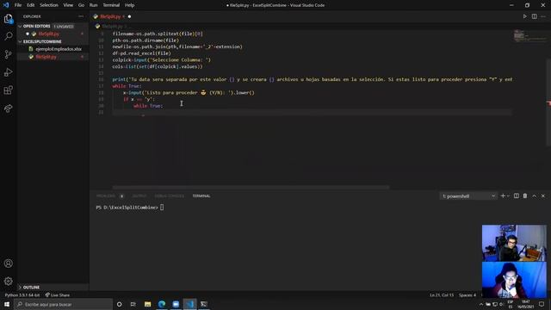
Task: Open the Selection menu
Action: [x=49, y=5]
